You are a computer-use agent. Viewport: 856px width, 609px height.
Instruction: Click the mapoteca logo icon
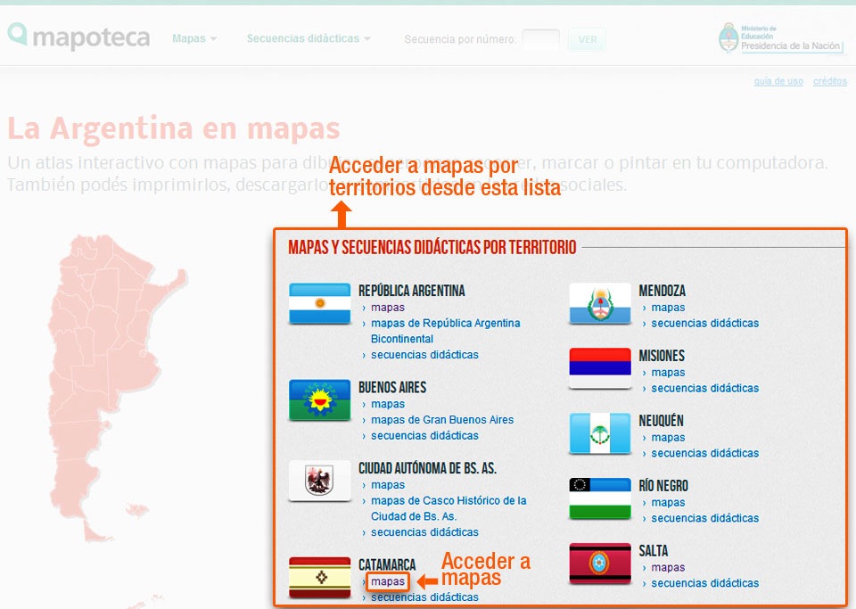(18, 37)
